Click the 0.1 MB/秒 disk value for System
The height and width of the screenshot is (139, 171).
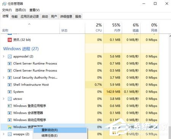131,92
